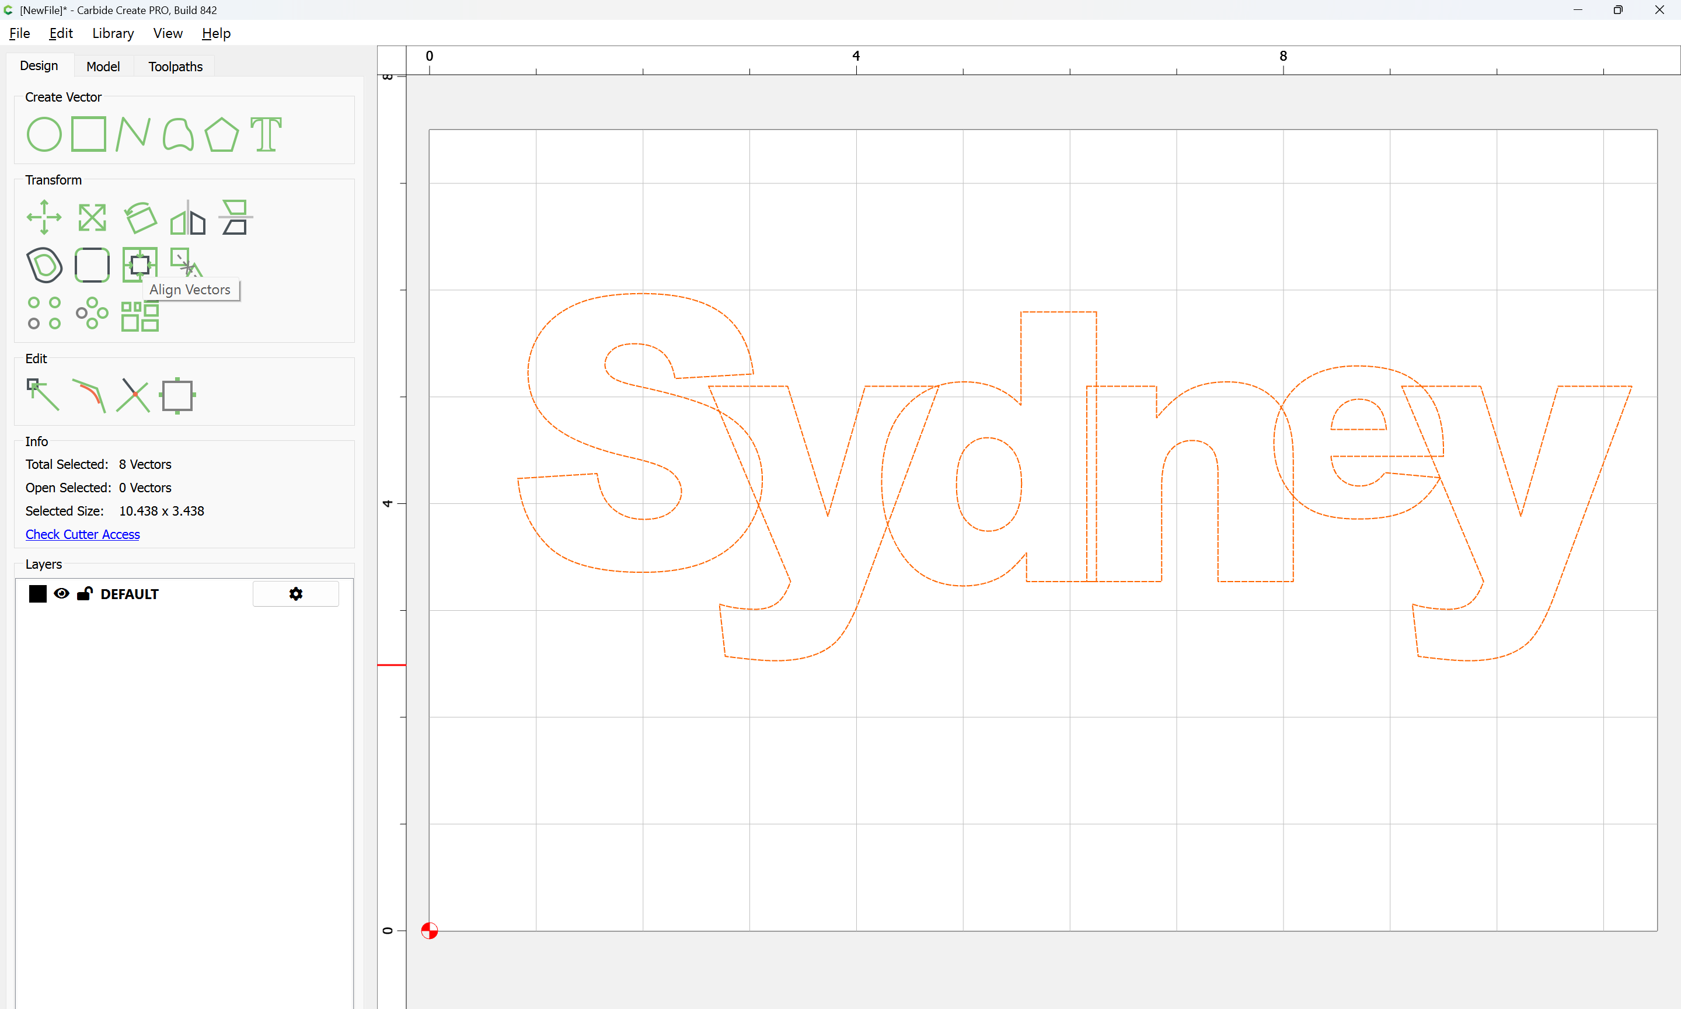Click the red origin marker on canvas
This screenshot has width=1681, height=1009.
click(430, 930)
